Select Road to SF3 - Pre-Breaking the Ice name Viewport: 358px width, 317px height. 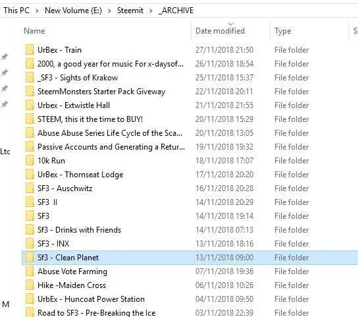[x=96, y=312]
